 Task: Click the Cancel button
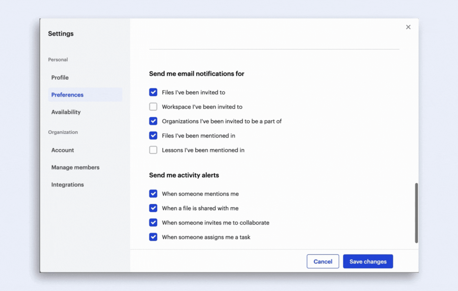[322, 262]
